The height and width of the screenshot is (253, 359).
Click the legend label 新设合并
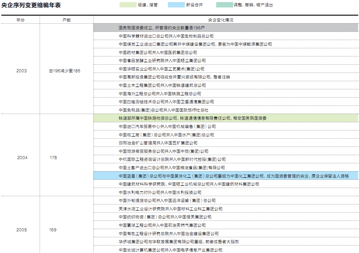(x=194, y=5)
